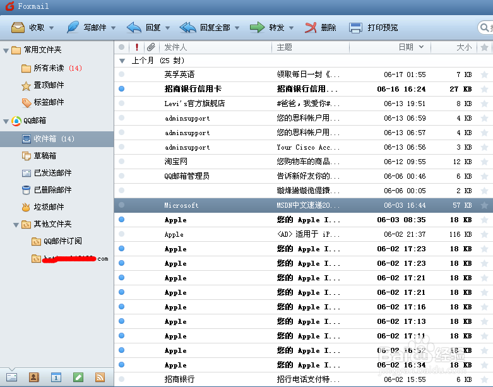Click the 回复全部 reply-all arrows icon
Image resolution: width=493 pixels, height=387 pixels.
tap(187, 28)
